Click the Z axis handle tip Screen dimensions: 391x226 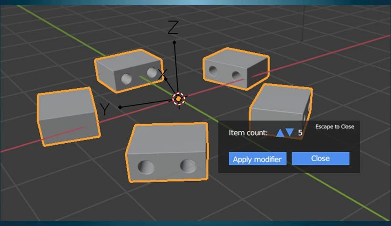[x=174, y=42]
